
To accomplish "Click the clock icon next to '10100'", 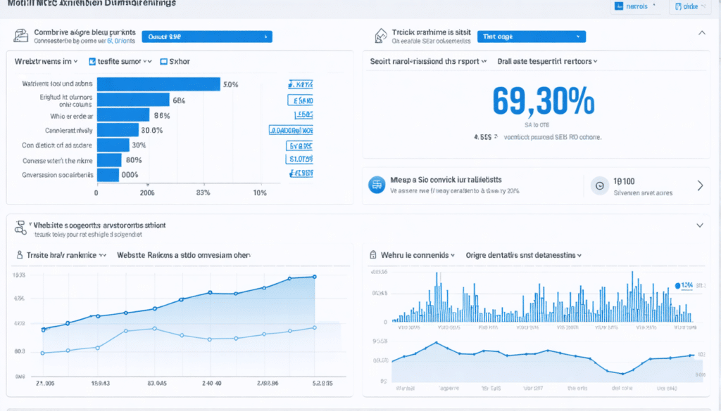I will [x=600, y=185].
